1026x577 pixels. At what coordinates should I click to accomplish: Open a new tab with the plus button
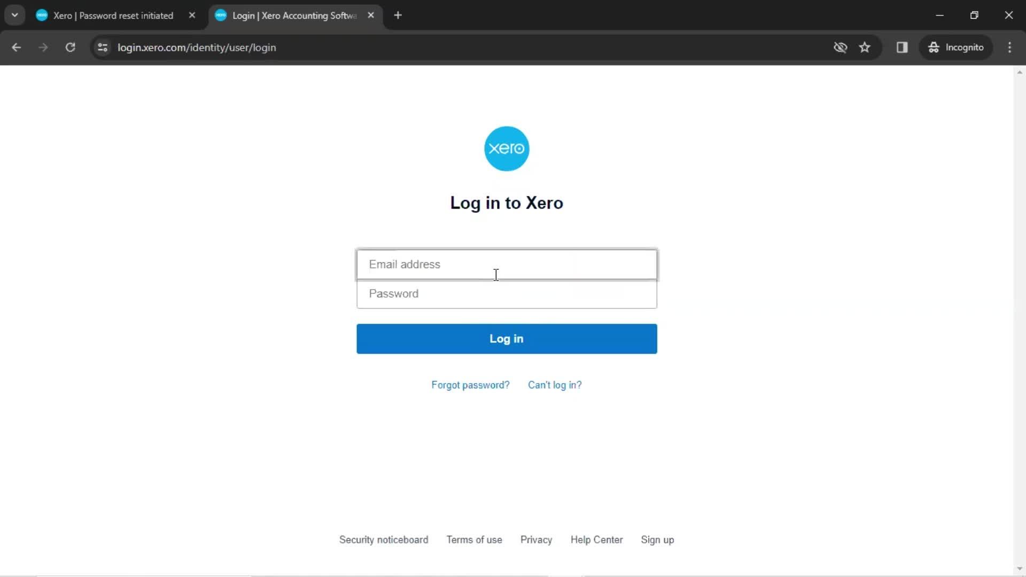coord(398,15)
